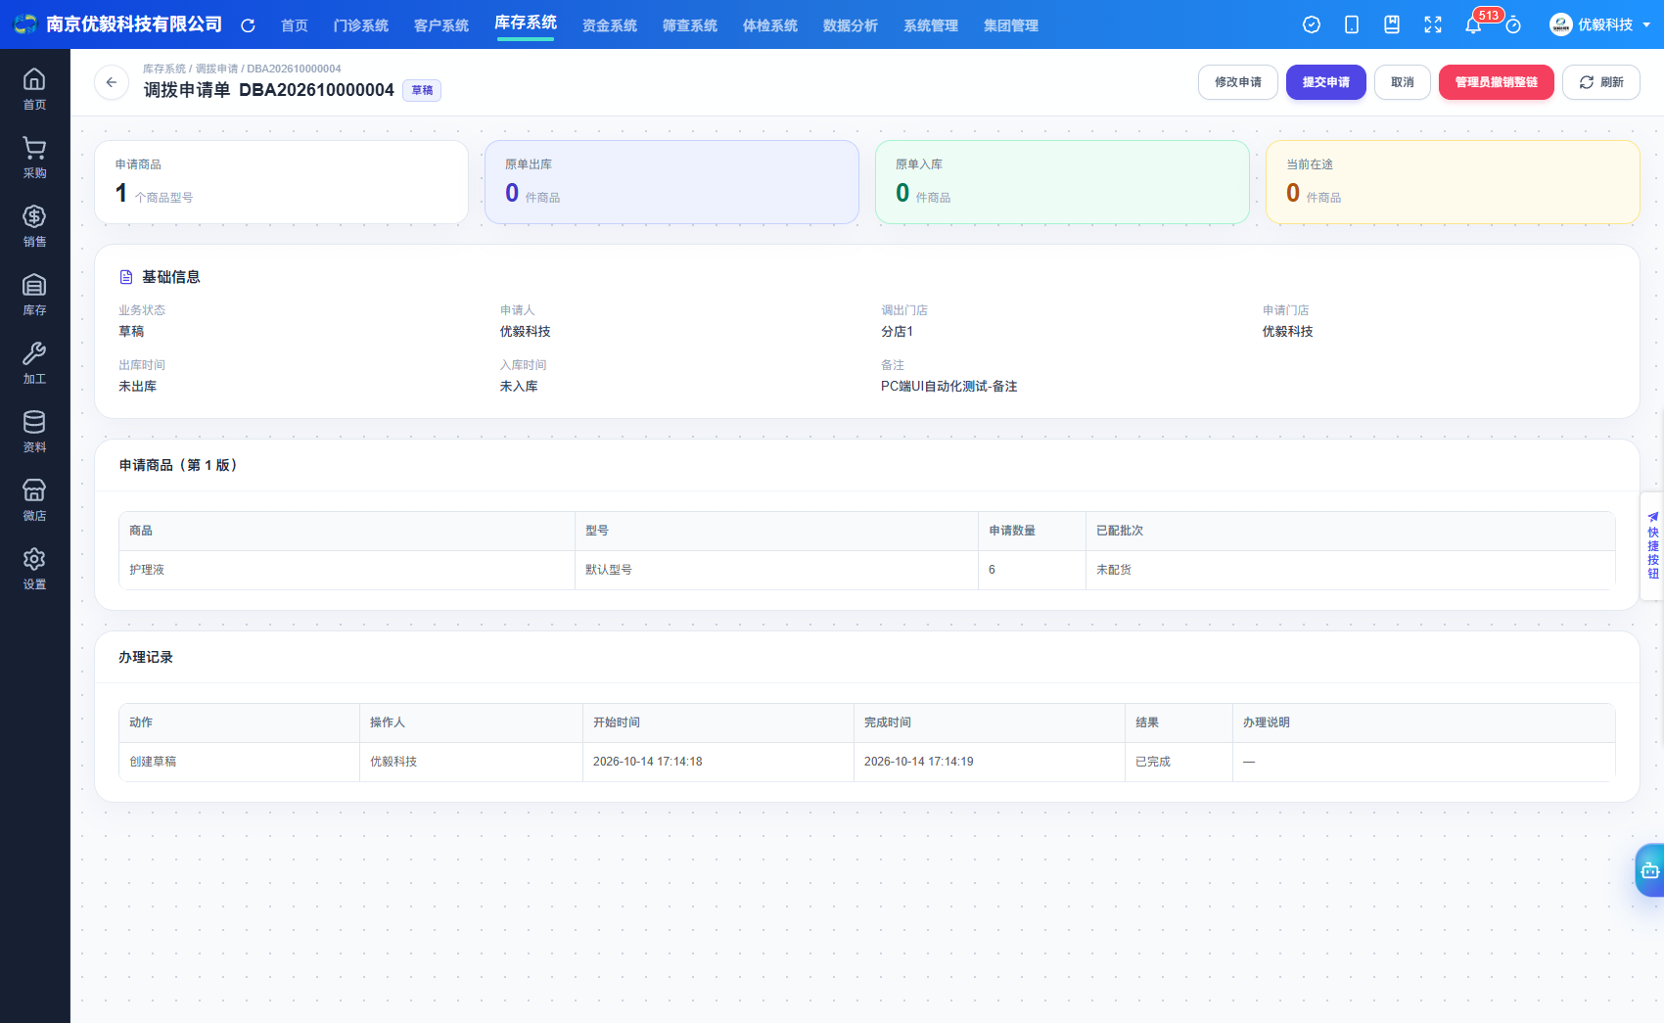Select the 库存系统 menu tab

(526, 23)
